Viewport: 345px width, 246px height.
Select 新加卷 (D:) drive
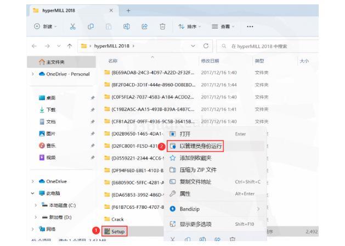(60, 217)
